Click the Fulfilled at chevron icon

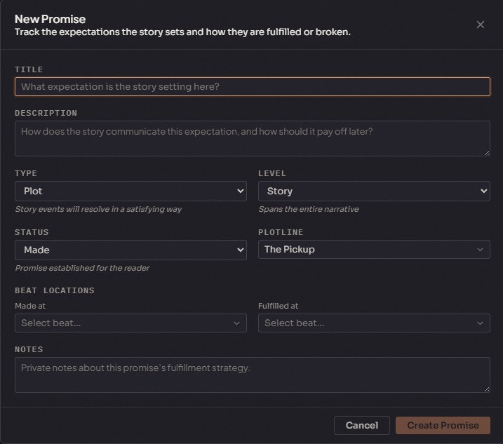tap(481, 323)
